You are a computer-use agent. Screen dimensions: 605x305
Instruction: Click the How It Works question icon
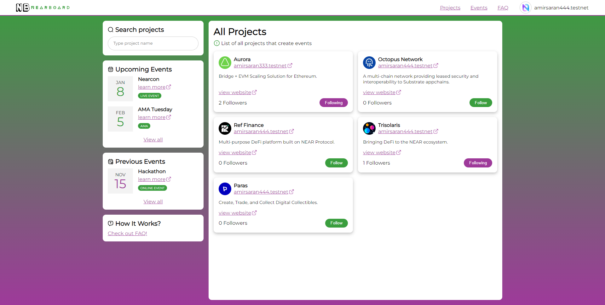point(111,223)
